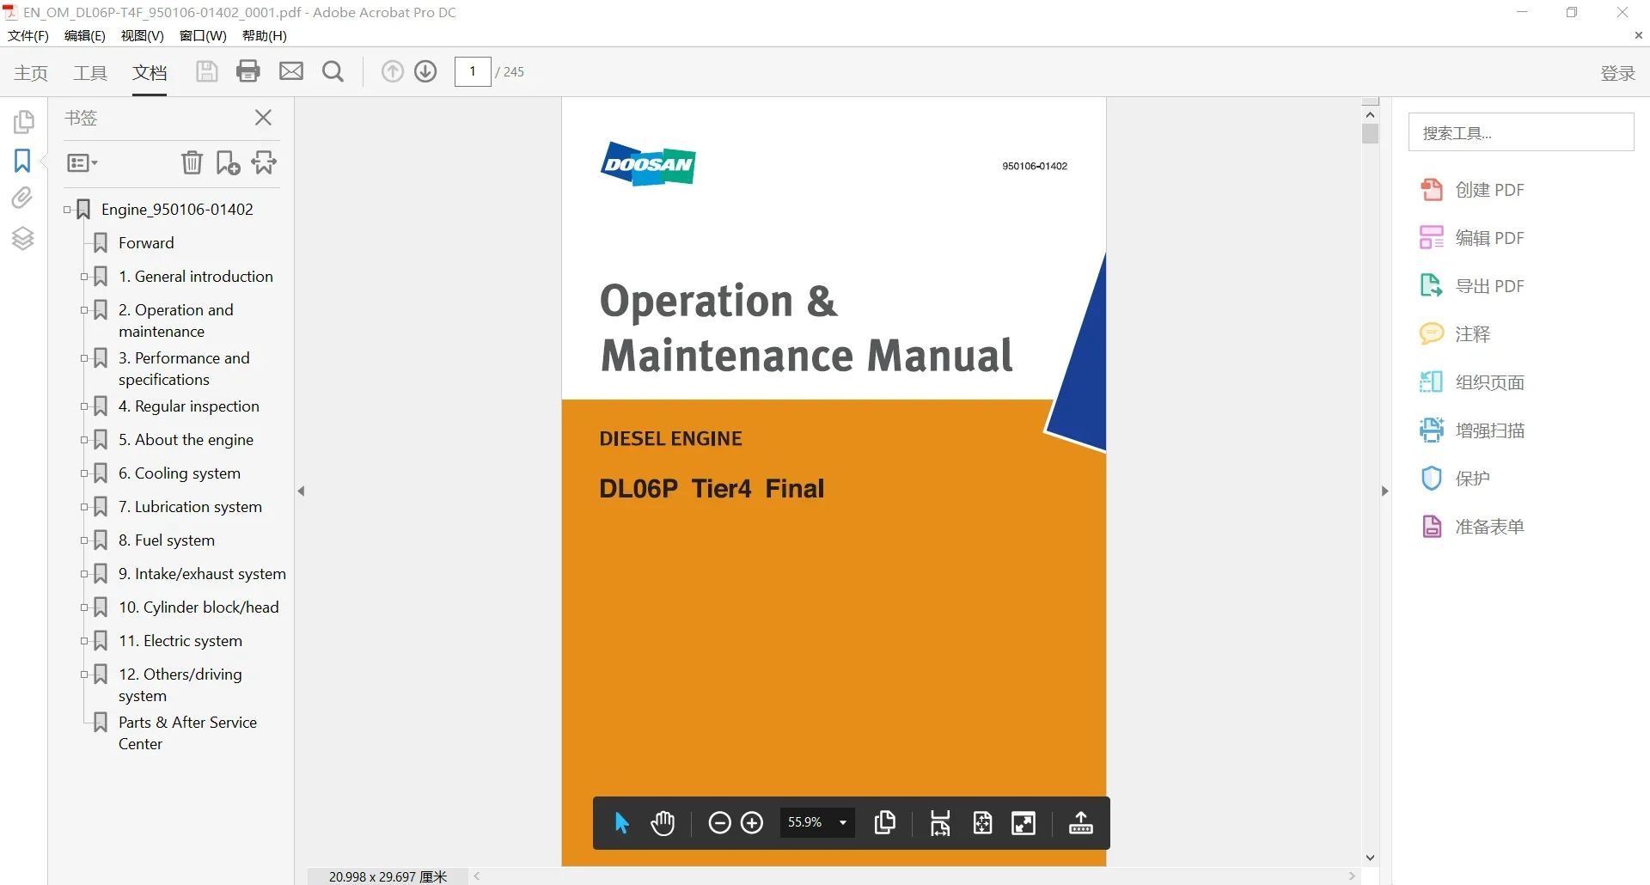Open the 文件(F) menu

[28, 35]
